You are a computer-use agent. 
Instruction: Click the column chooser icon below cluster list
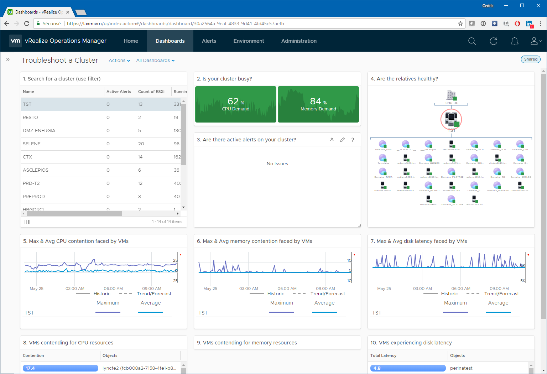pyautogui.click(x=27, y=222)
